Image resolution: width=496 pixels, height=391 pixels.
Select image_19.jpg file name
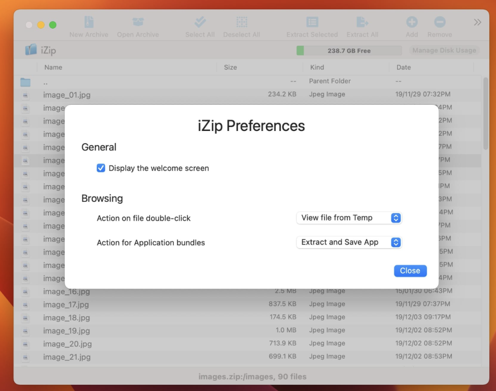(x=66, y=331)
